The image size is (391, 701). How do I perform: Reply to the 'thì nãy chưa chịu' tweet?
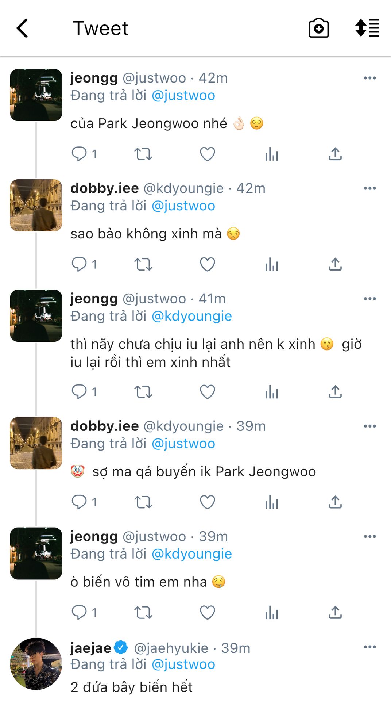pos(79,392)
